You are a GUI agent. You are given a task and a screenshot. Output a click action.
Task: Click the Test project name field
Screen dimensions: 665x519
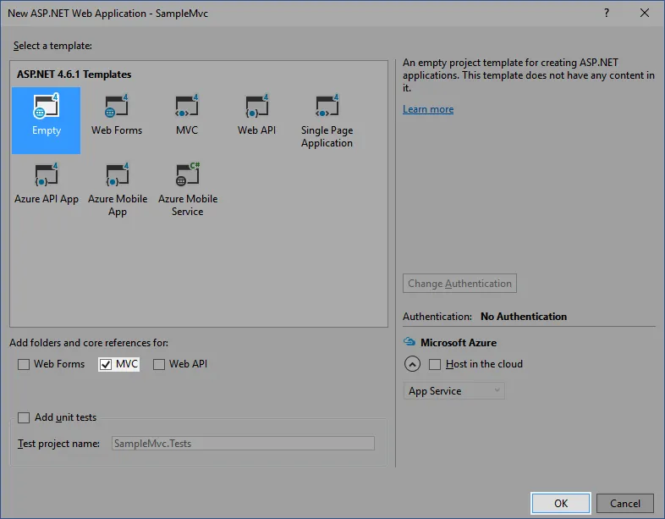point(243,444)
